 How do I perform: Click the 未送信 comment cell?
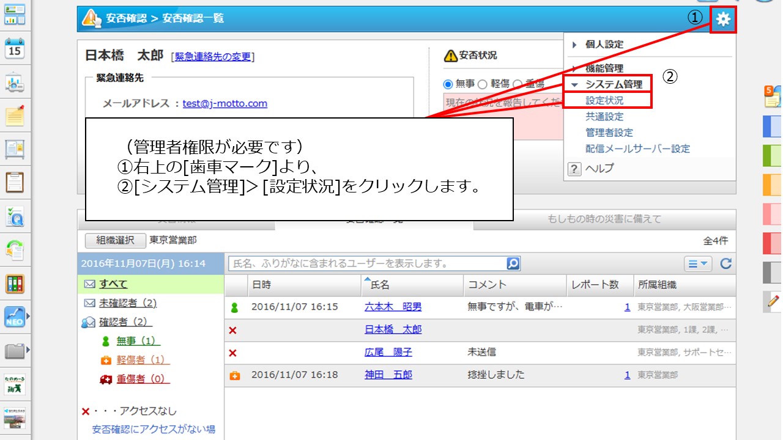tap(481, 352)
